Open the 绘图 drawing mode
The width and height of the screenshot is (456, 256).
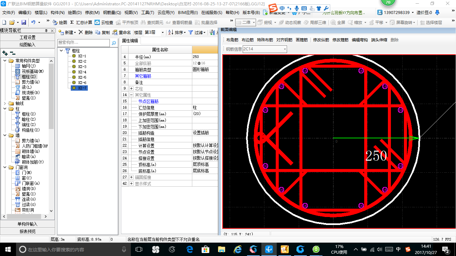[60, 22]
